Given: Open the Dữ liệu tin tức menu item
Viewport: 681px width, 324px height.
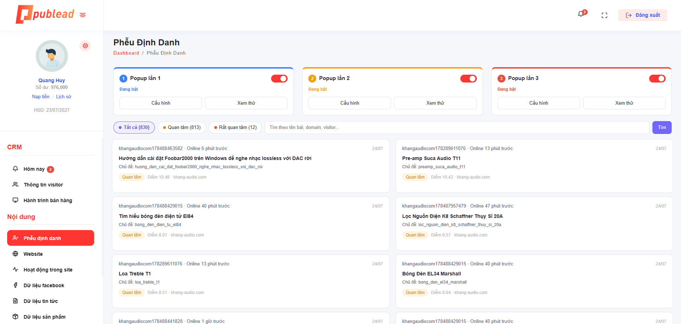Looking at the screenshot, I should [50, 301].
